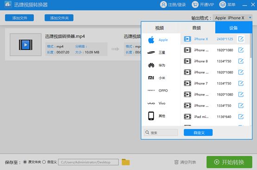Close the converter window

click(253, 5)
